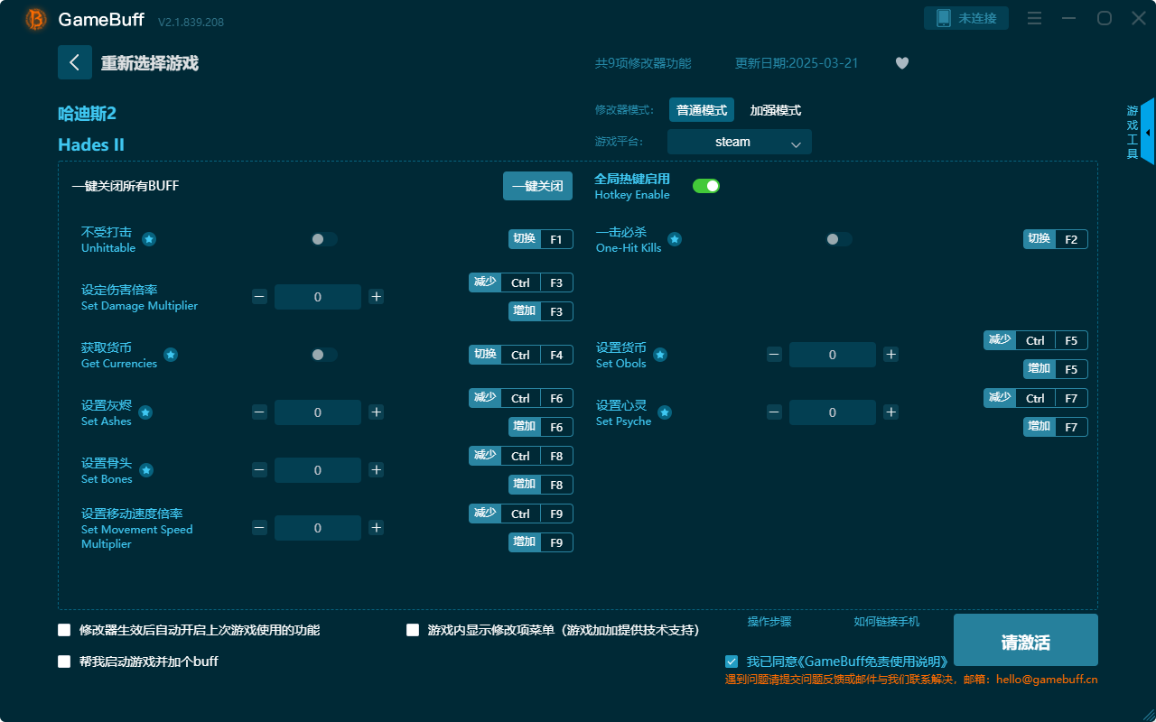Click the star beside Set Obols
This screenshot has width=1156, height=722.
tap(660, 355)
